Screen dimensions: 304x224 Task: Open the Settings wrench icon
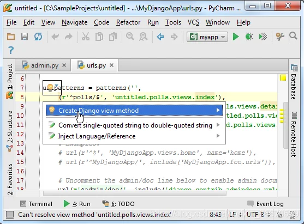coord(280,37)
